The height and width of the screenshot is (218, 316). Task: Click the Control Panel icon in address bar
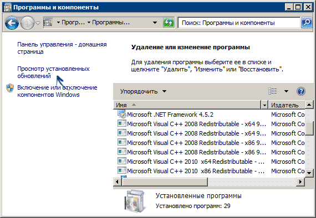(x=48, y=22)
